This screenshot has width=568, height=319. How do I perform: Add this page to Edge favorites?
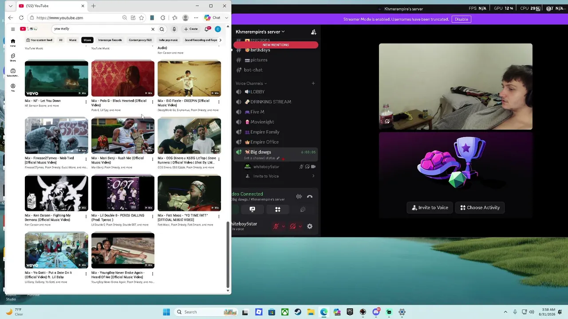click(141, 18)
